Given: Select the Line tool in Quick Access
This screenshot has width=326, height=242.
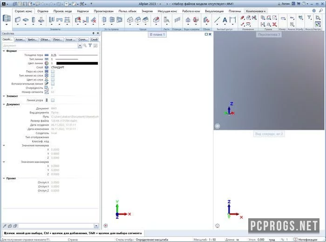Looking at the screenshot, I should [x=217, y=20].
